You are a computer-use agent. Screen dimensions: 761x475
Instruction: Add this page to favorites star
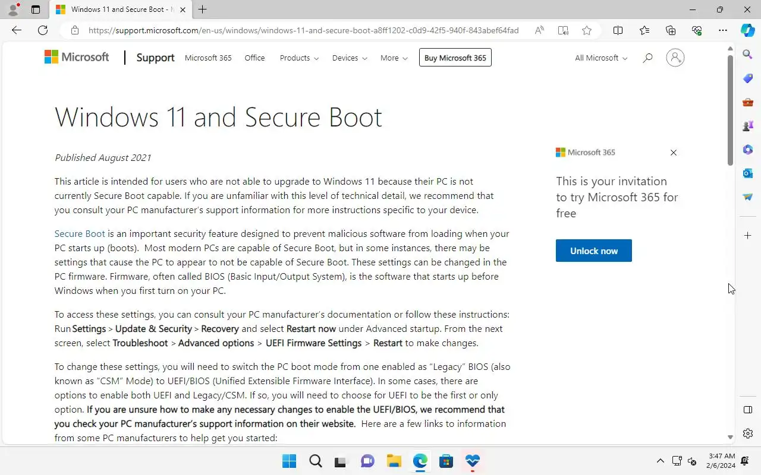pos(587,30)
